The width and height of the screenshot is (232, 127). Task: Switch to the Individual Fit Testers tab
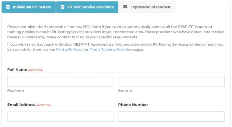click(x=32, y=7)
